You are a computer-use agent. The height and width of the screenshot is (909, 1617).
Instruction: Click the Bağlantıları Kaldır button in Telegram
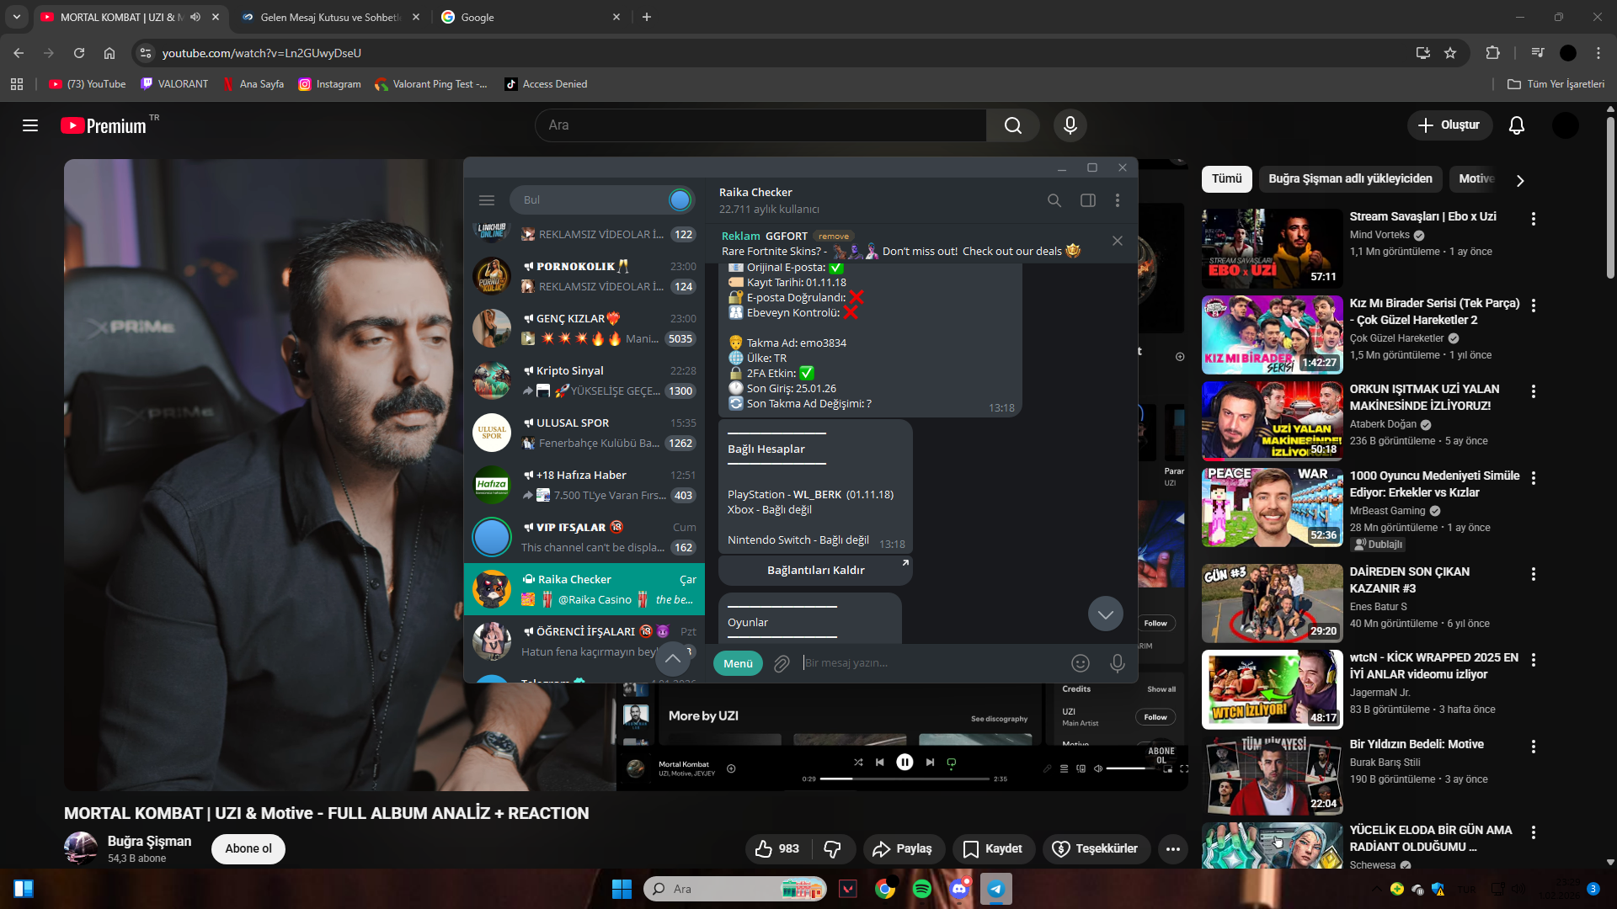(x=815, y=571)
